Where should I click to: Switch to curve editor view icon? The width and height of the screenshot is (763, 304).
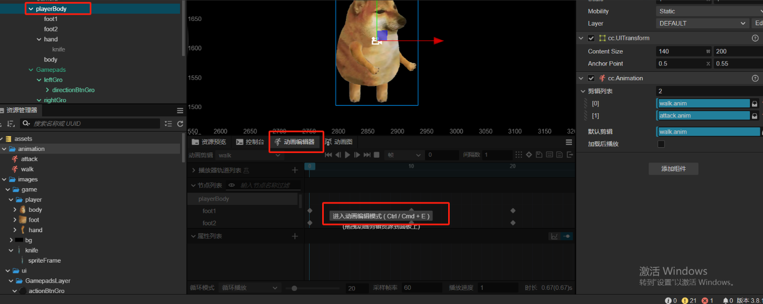point(554,236)
